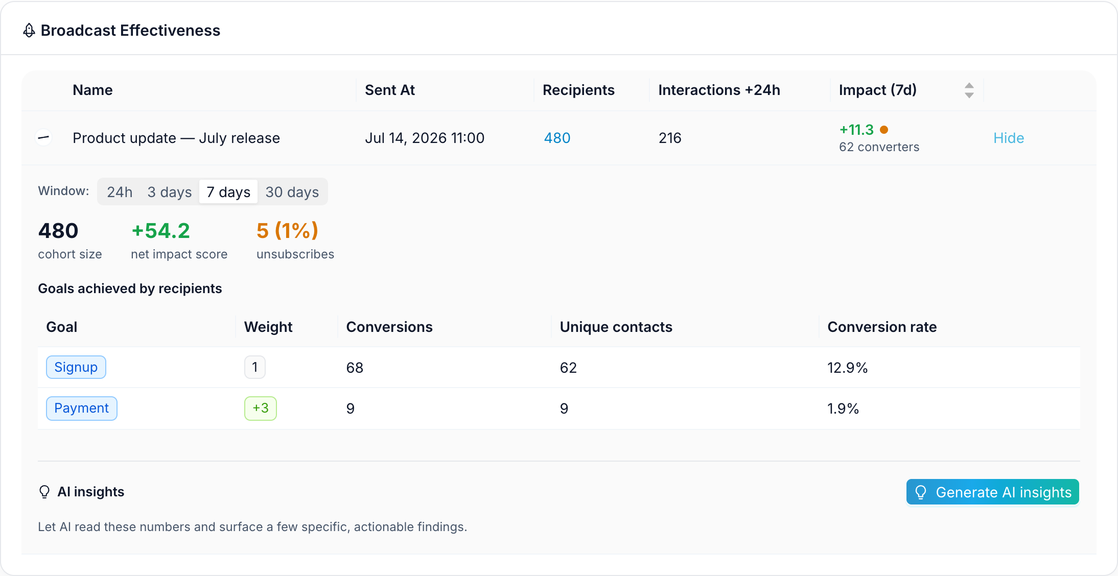Click the Impact (7d) header label
Viewport: 1118px width, 576px height.
coord(878,90)
